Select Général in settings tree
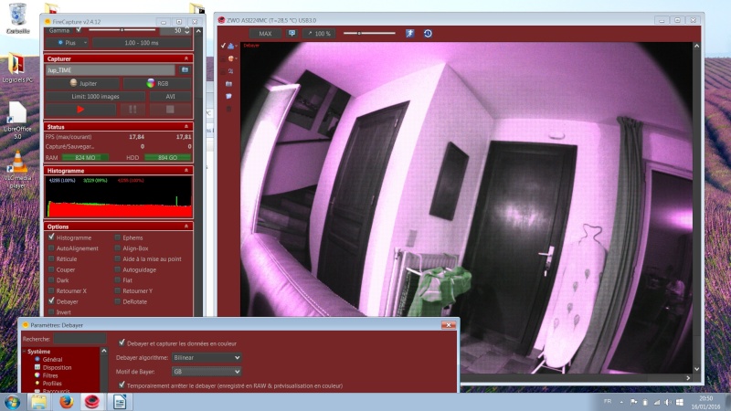The height and width of the screenshot is (411, 731). click(x=52, y=359)
